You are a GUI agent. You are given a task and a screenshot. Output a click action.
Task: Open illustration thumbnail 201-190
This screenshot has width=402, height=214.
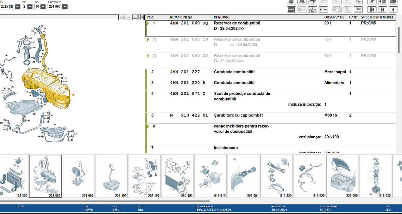tap(111, 176)
